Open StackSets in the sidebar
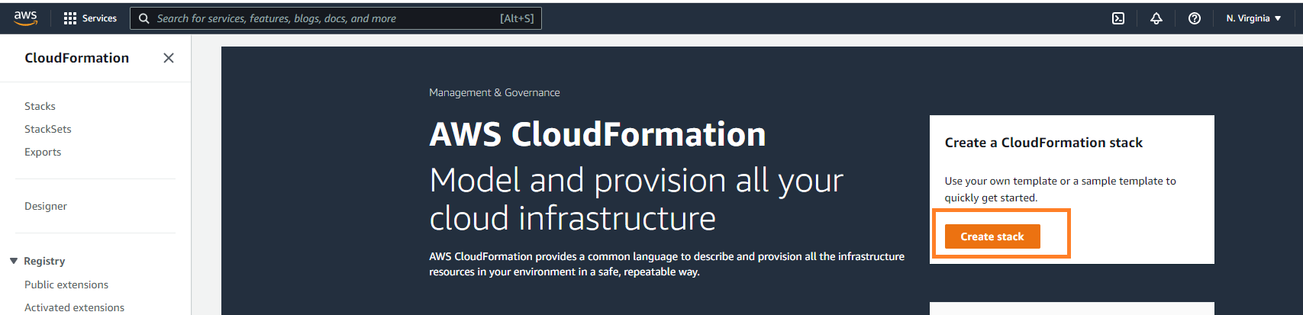The image size is (1303, 315). (48, 129)
